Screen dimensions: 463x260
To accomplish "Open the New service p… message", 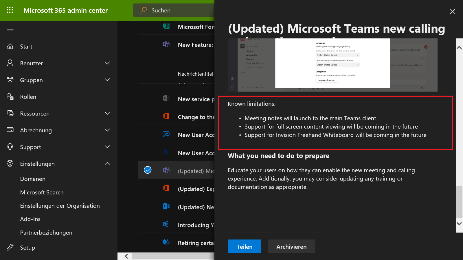I will coord(196,99).
